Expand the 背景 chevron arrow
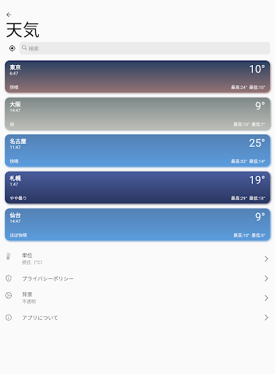 [x=266, y=298]
